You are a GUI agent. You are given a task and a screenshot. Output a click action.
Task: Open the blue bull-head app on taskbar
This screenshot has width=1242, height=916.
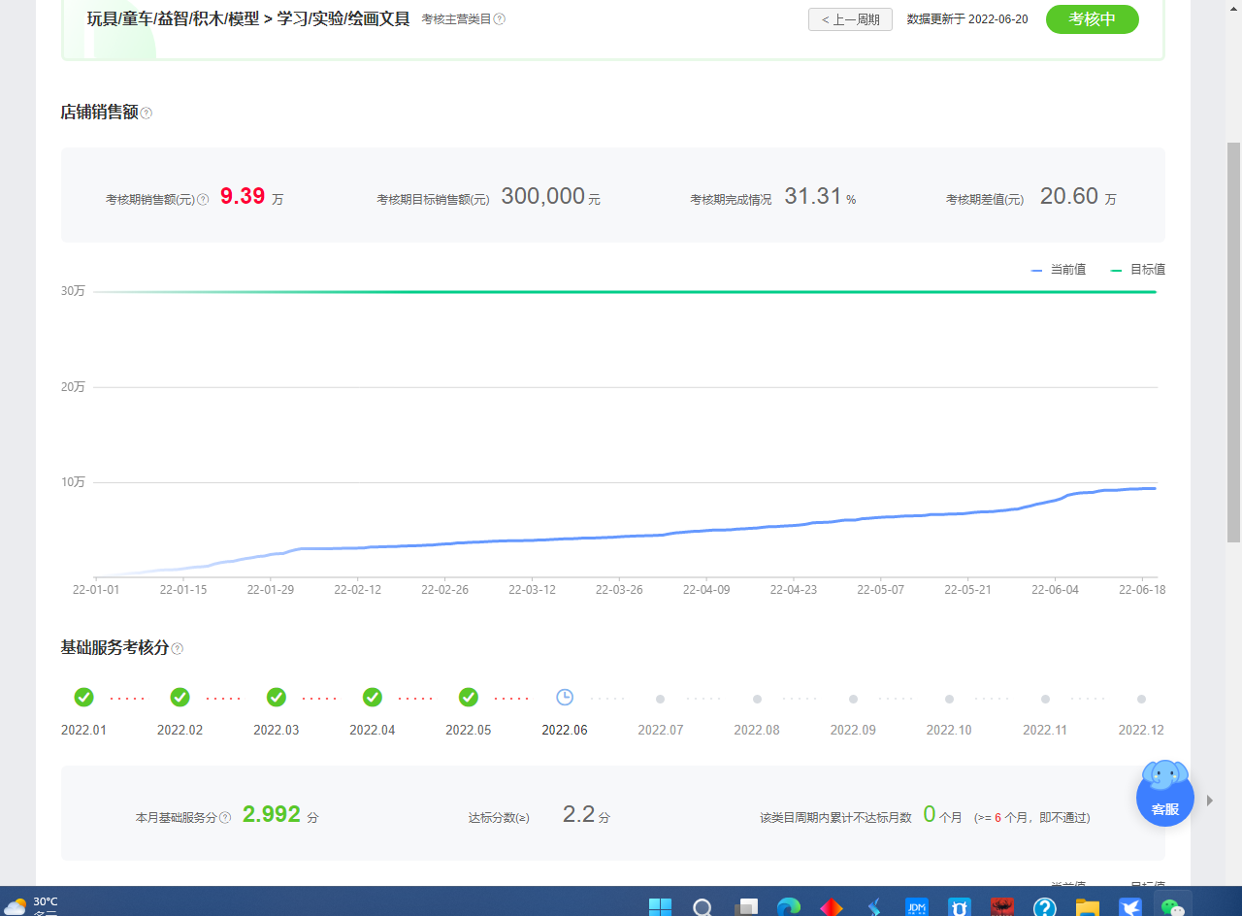[960, 907]
